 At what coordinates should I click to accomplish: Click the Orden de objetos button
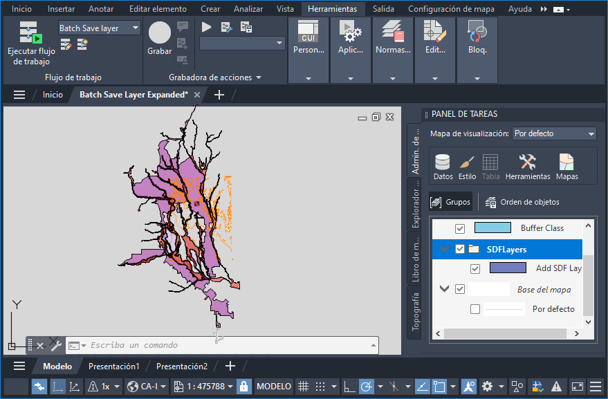(522, 202)
